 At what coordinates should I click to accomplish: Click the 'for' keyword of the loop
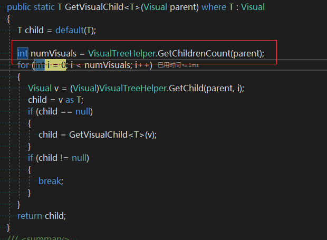click(x=23, y=65)
